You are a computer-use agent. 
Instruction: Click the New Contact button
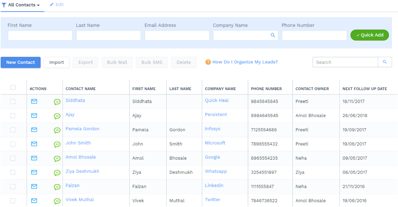point(21,62)
